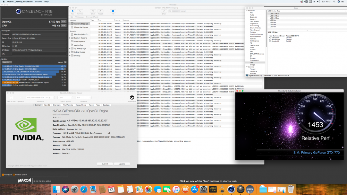Open Spotlight search in menu bar
This screenshot has width=347, height=195.
tap(334, 1)
